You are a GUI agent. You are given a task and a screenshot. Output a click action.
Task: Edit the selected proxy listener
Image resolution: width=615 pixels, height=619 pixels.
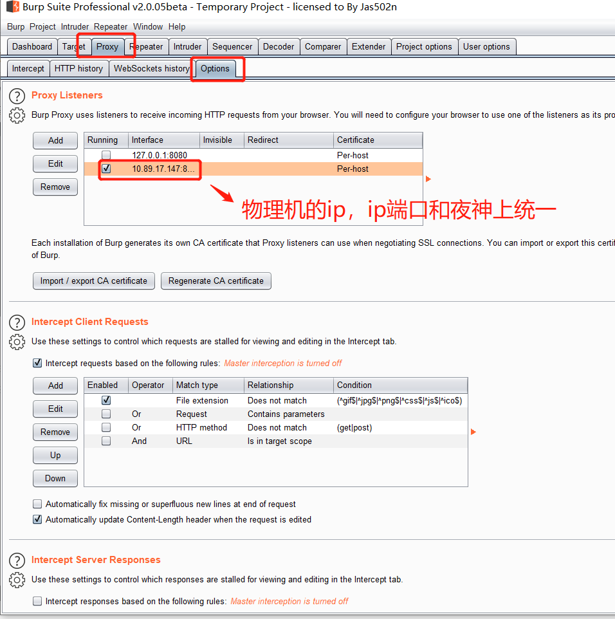tap(55, 164)
